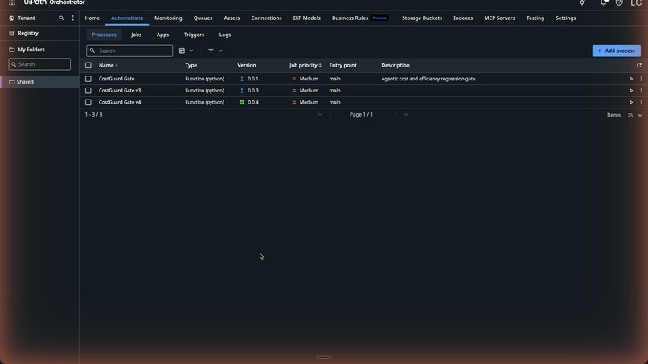Open more actions for CostGuard Gate
Image resolution: width=648 pixels, height=364 pixels.
tap(641, 79)
